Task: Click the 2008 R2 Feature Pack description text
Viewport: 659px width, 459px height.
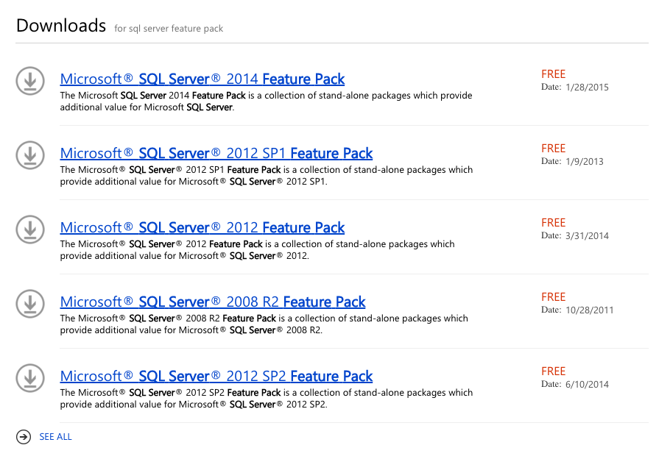Action: pos(264,324)
